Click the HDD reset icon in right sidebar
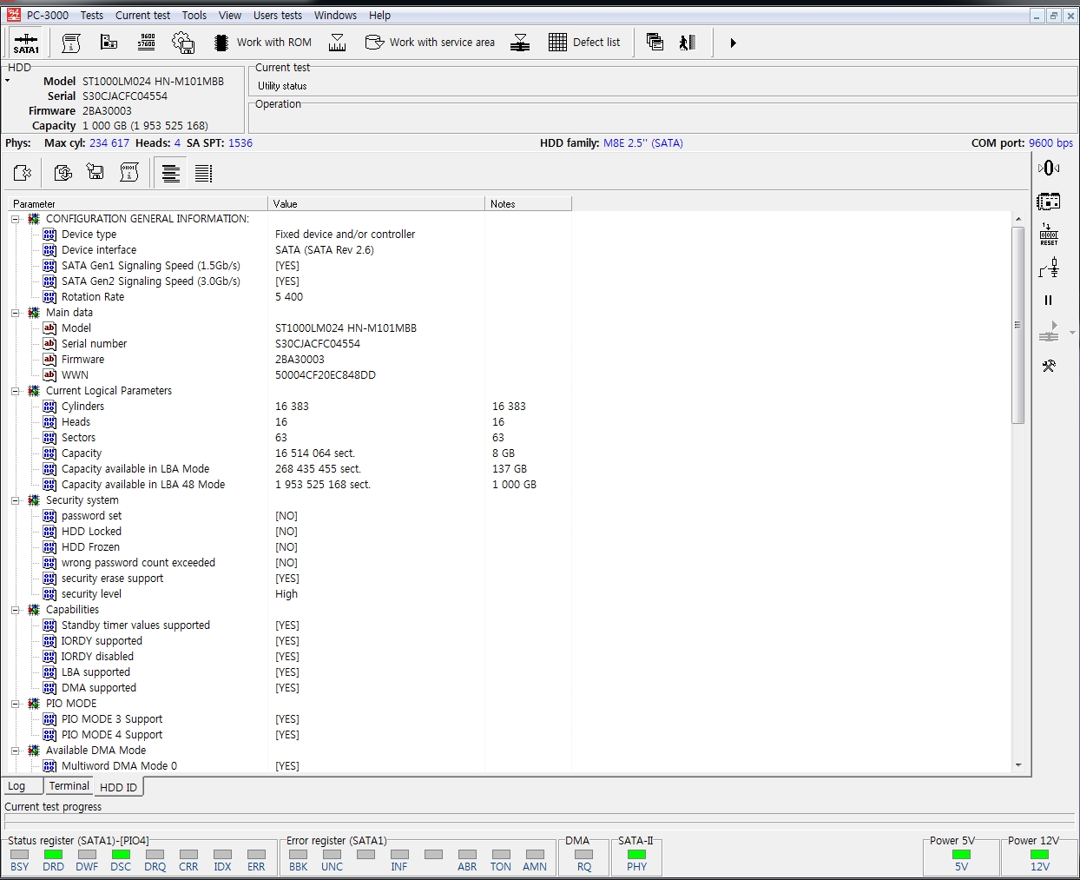 point(1048,235)
